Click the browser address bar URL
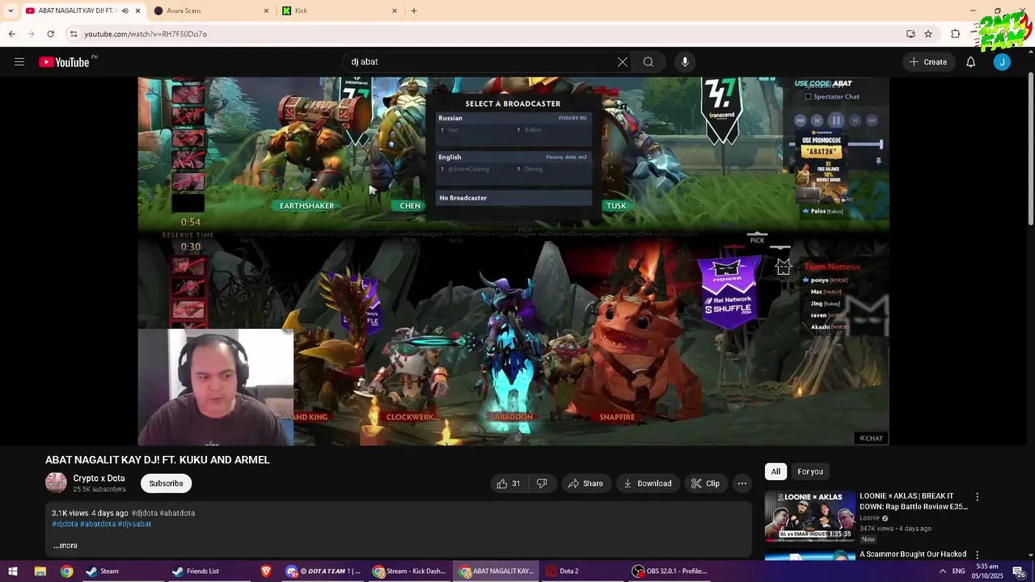 click(146, 34)
